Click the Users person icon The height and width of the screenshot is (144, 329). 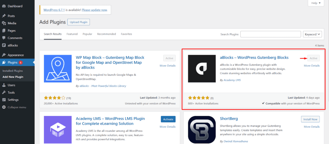[4, 85]
